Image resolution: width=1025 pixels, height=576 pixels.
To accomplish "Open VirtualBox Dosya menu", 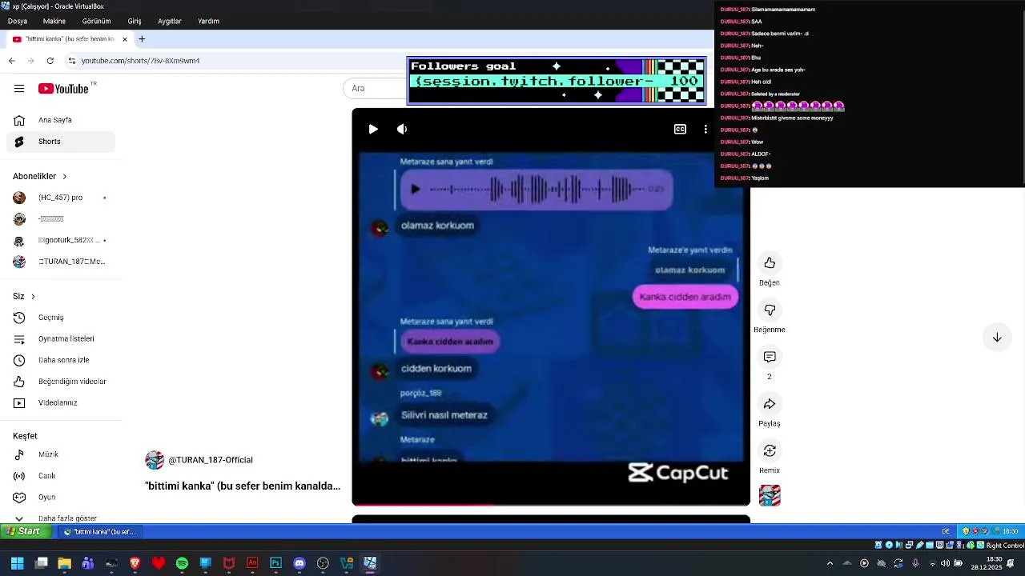I will click(18, 22).
